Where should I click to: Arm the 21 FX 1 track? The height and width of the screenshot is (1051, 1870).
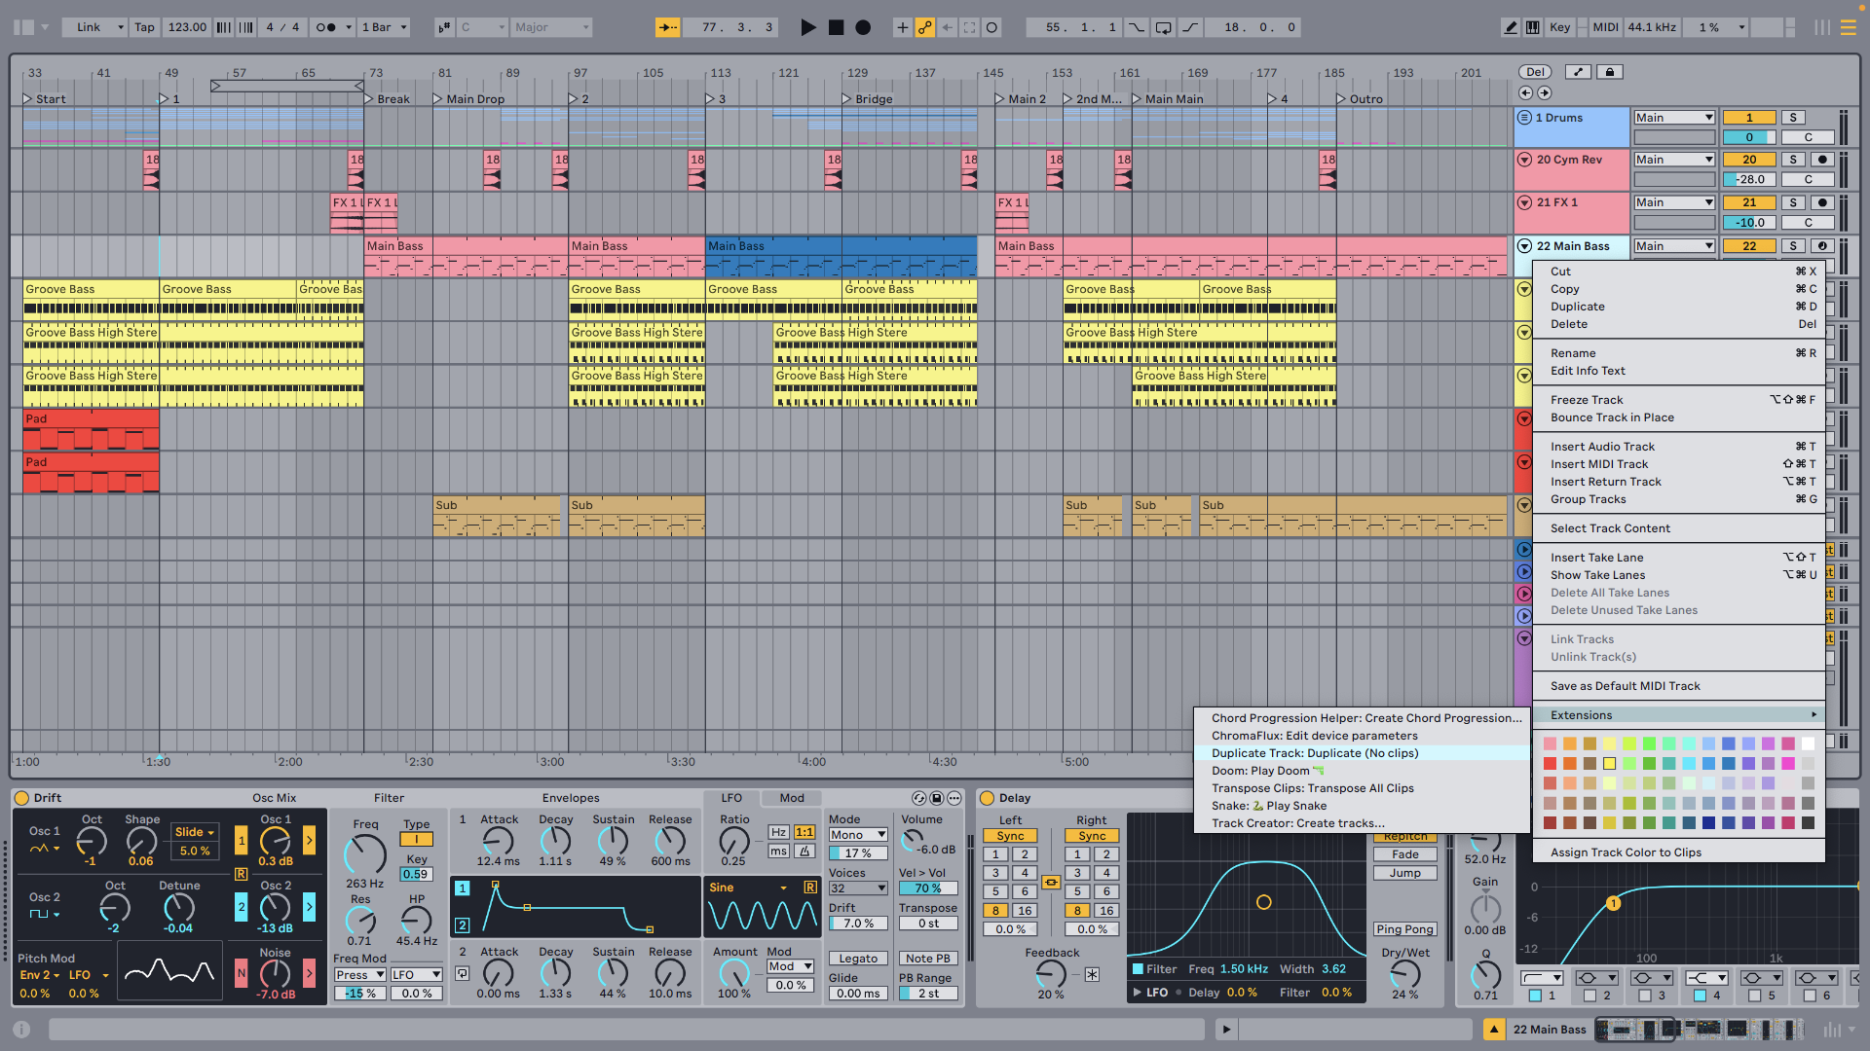[x=1822, y=202]
